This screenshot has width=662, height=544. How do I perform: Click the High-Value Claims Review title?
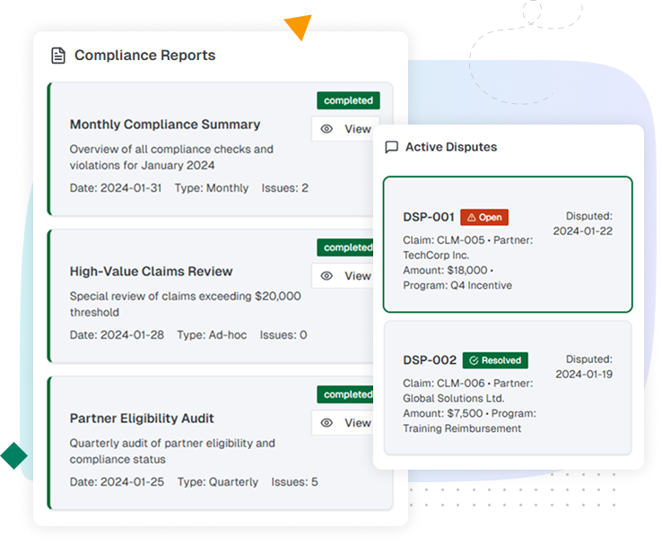pyautogui.click(x=151, y=272)
